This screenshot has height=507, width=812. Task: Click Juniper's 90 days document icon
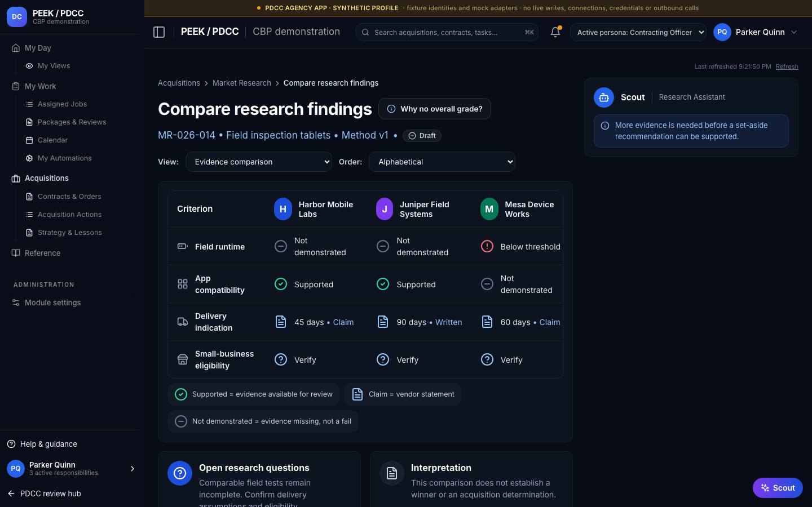pyautogui.click(x=383, y=322)
